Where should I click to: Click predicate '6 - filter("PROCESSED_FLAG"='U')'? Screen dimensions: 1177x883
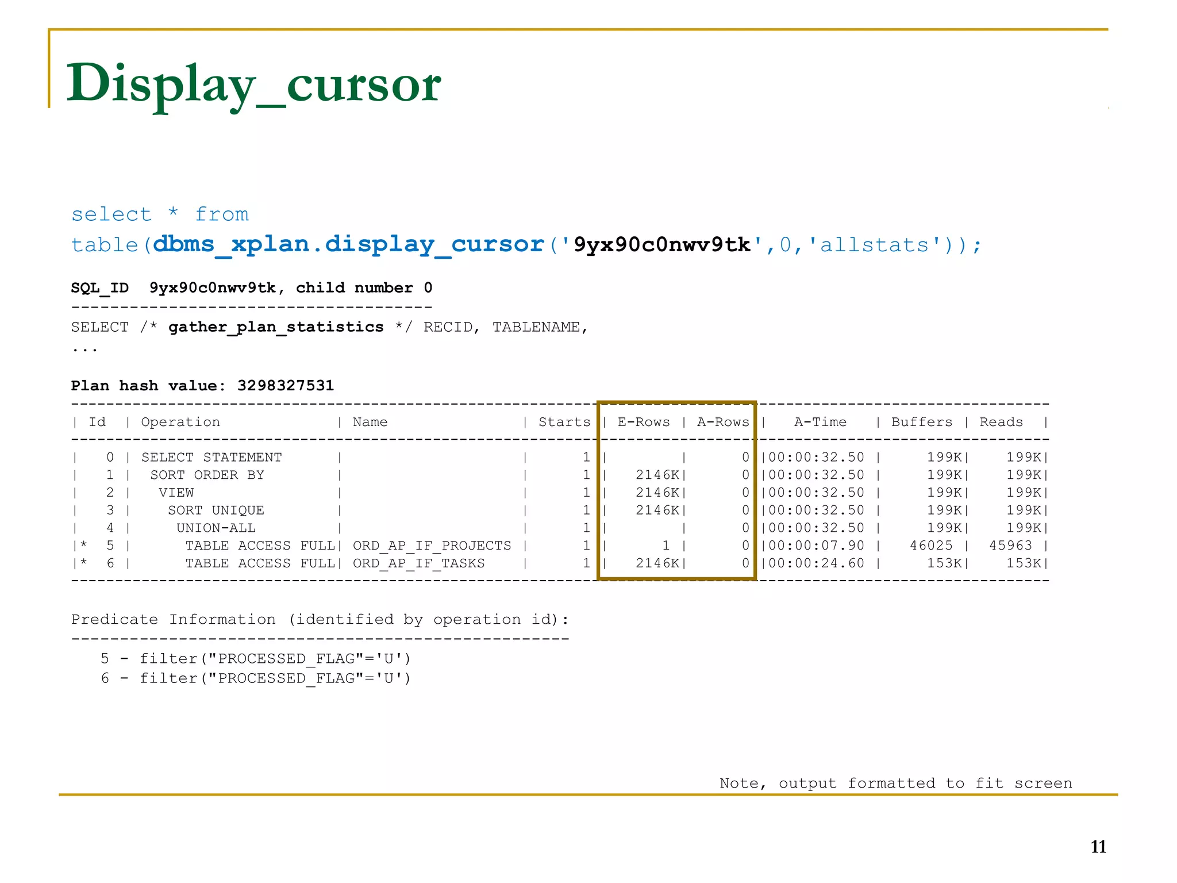256,679
